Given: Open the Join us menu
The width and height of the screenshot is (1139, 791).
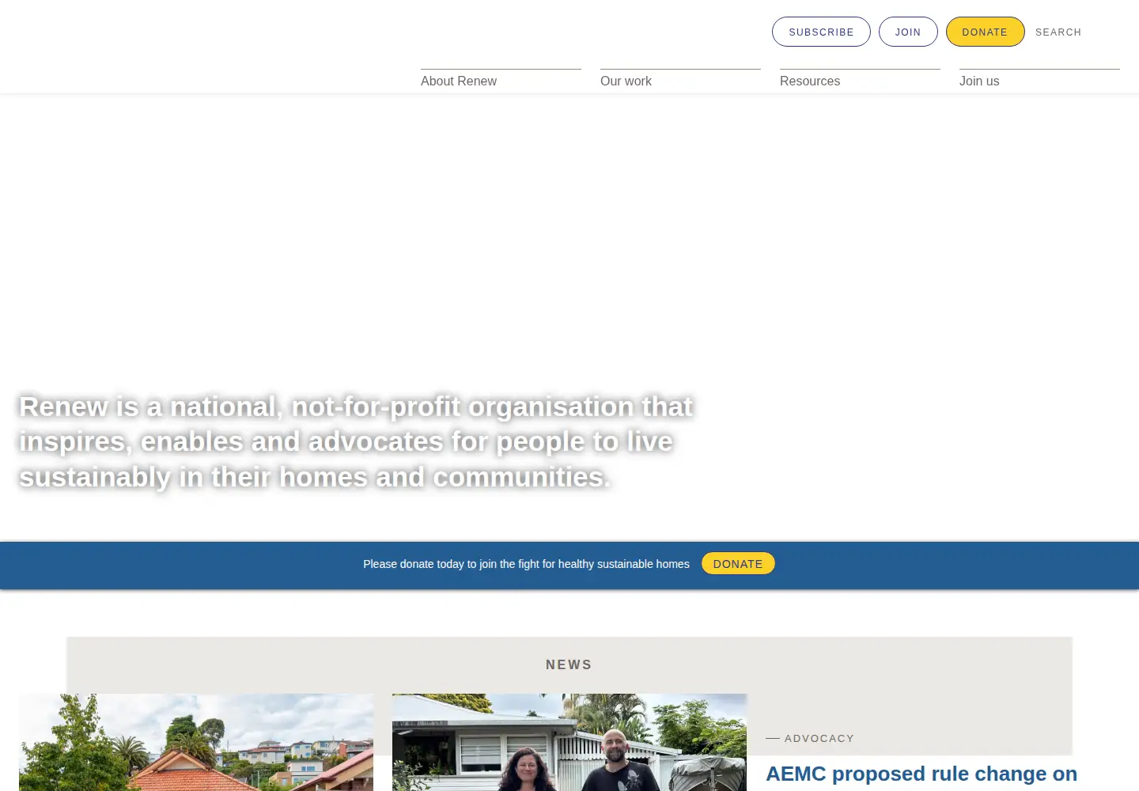Looking at the screenshot, I should tap(979, 81).
